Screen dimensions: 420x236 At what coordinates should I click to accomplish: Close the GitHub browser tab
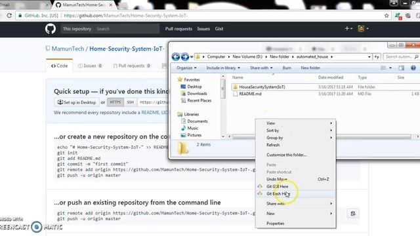111,5
